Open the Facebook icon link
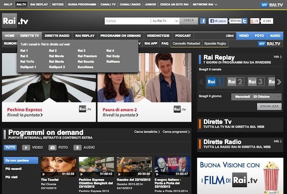 [x=203, y=21]
